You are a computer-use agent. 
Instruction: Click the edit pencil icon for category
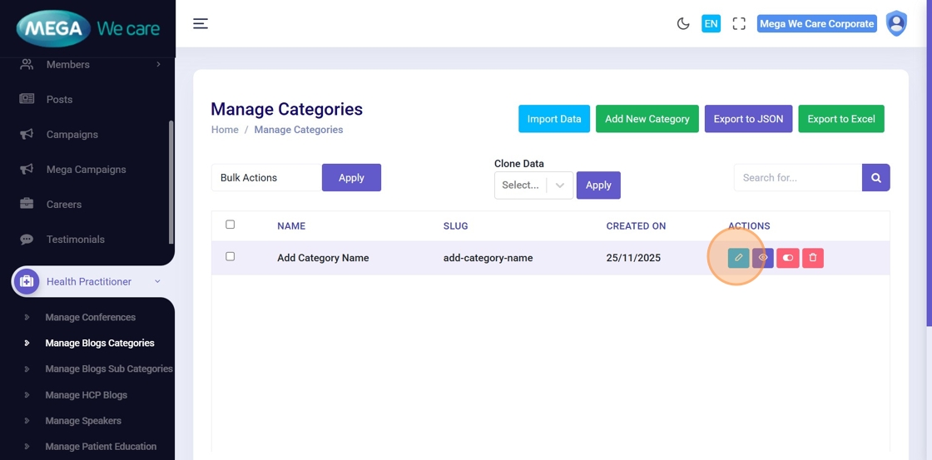[x=738, y=258]
